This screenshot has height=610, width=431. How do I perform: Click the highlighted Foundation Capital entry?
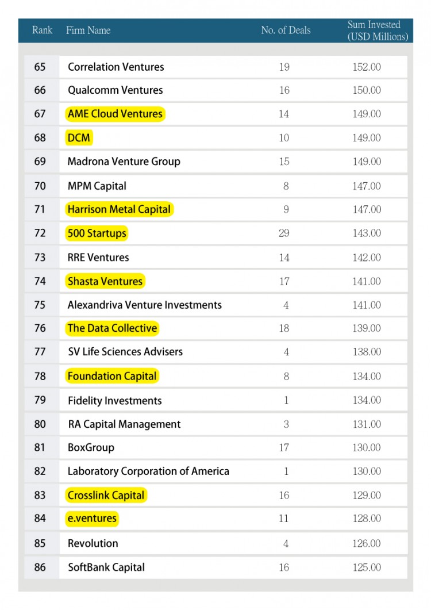coord(112,377)
